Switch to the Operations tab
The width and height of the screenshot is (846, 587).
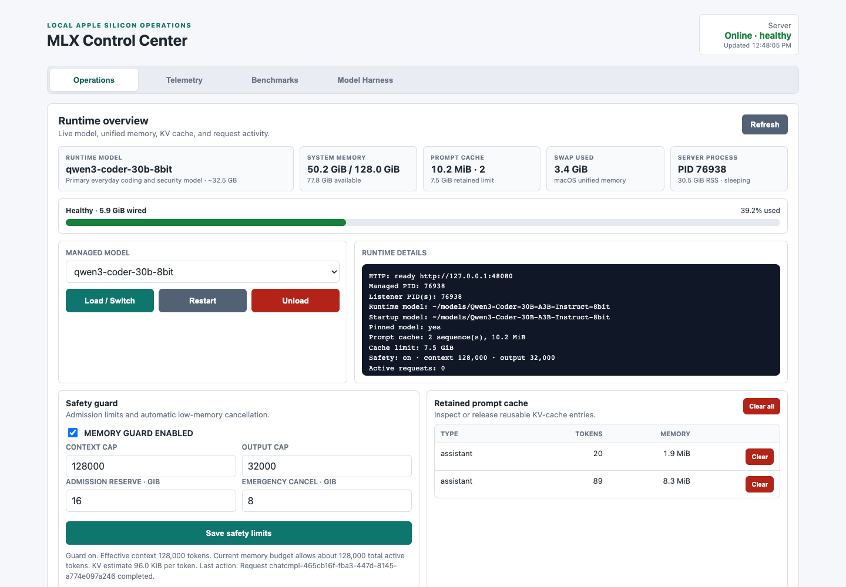94,80
